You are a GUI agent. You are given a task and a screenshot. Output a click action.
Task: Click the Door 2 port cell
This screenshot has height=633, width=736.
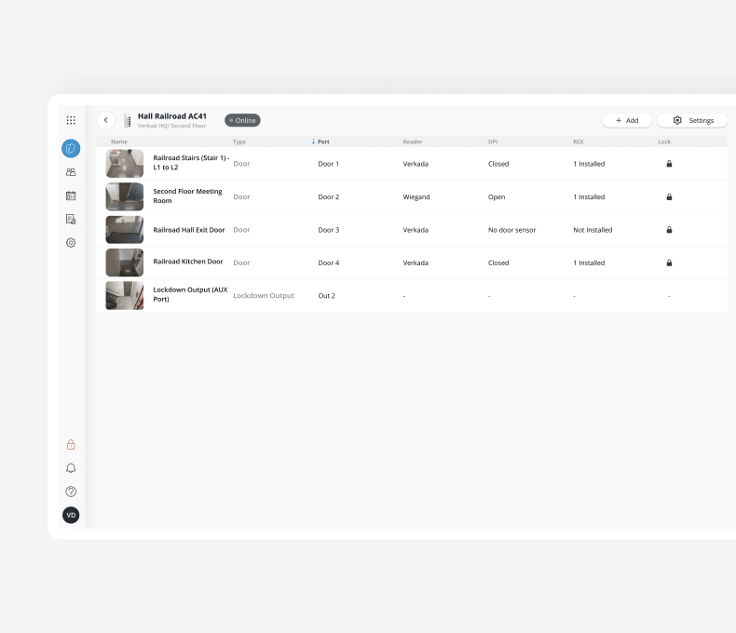[x=329, y=197]
